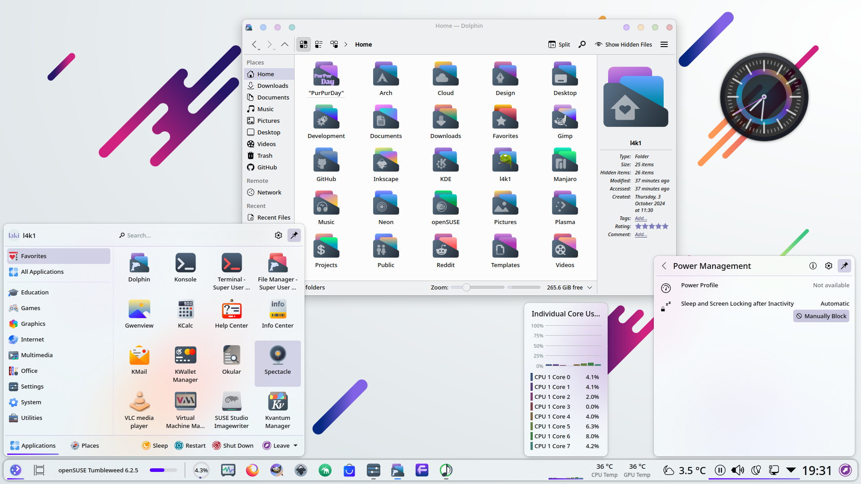
Task: Open Power Management info icon
Action: pyautogui.click(x=813, y=266)
